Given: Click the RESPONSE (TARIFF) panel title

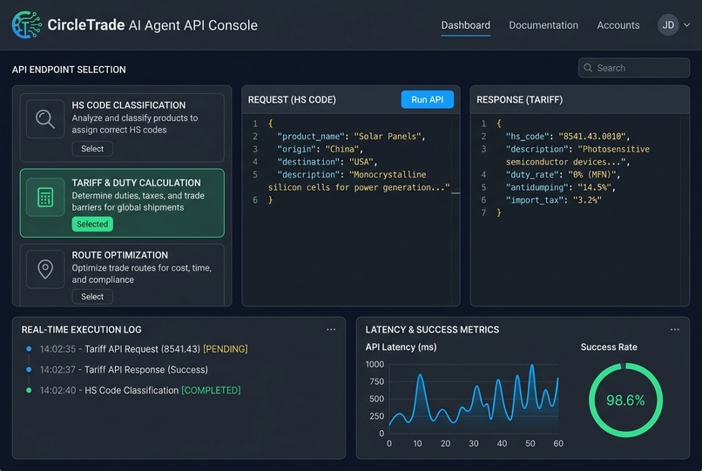Looking at the screenshot, I should tap(519, 99).
